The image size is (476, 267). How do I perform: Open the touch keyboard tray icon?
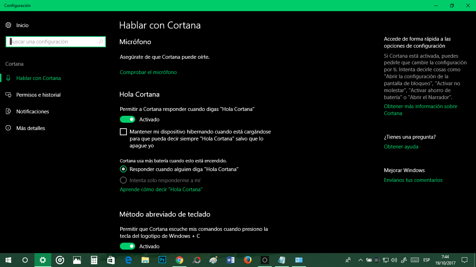415,260
